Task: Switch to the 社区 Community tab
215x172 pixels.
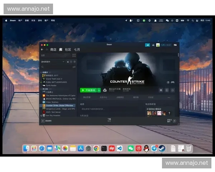Action: 68,49
